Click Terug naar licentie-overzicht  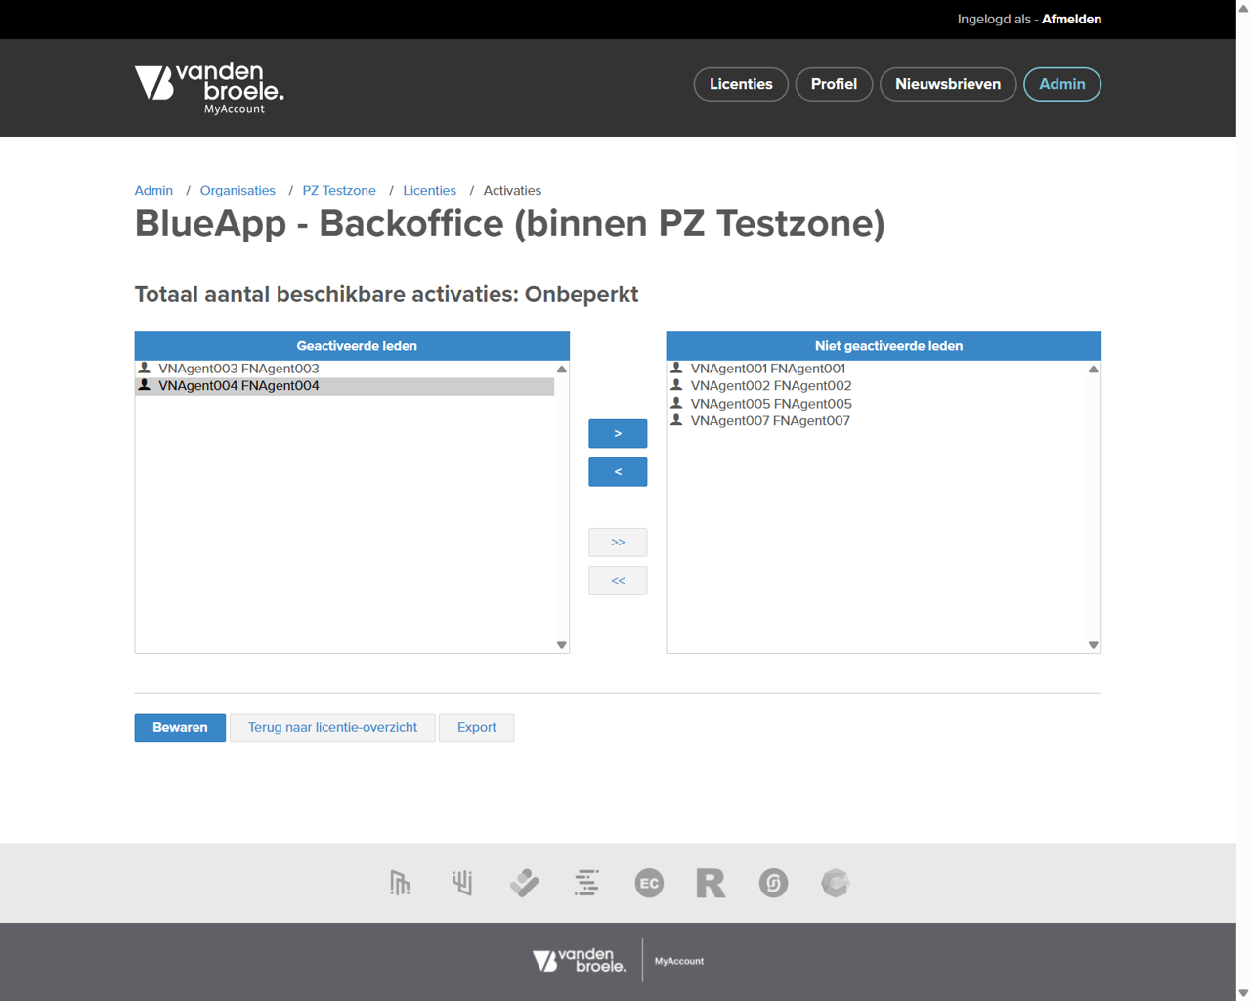(332, 727)
